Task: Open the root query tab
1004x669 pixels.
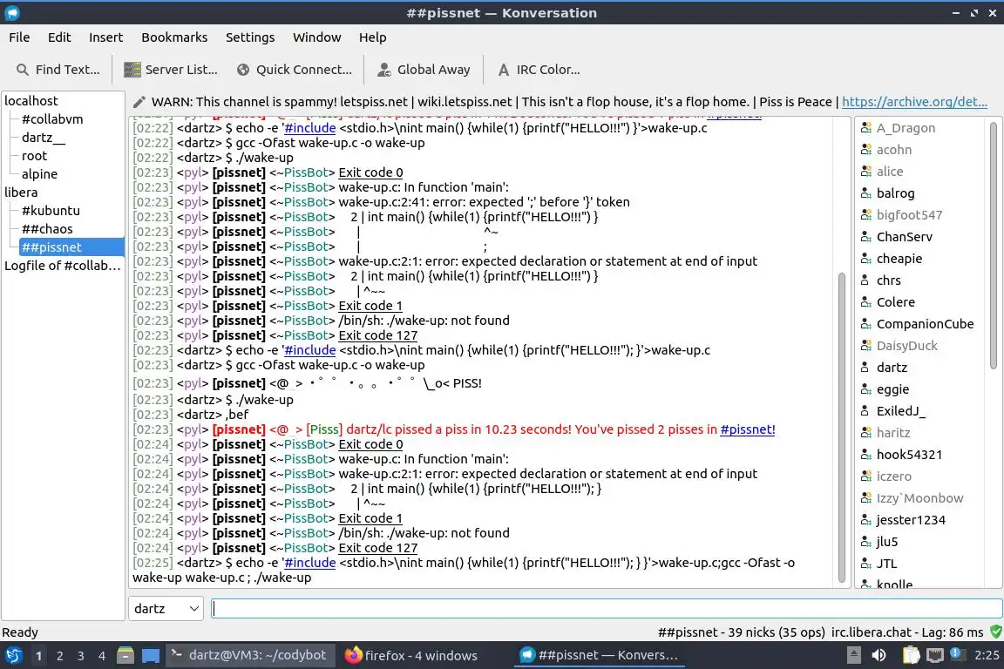Action: (x=35, y=156)
